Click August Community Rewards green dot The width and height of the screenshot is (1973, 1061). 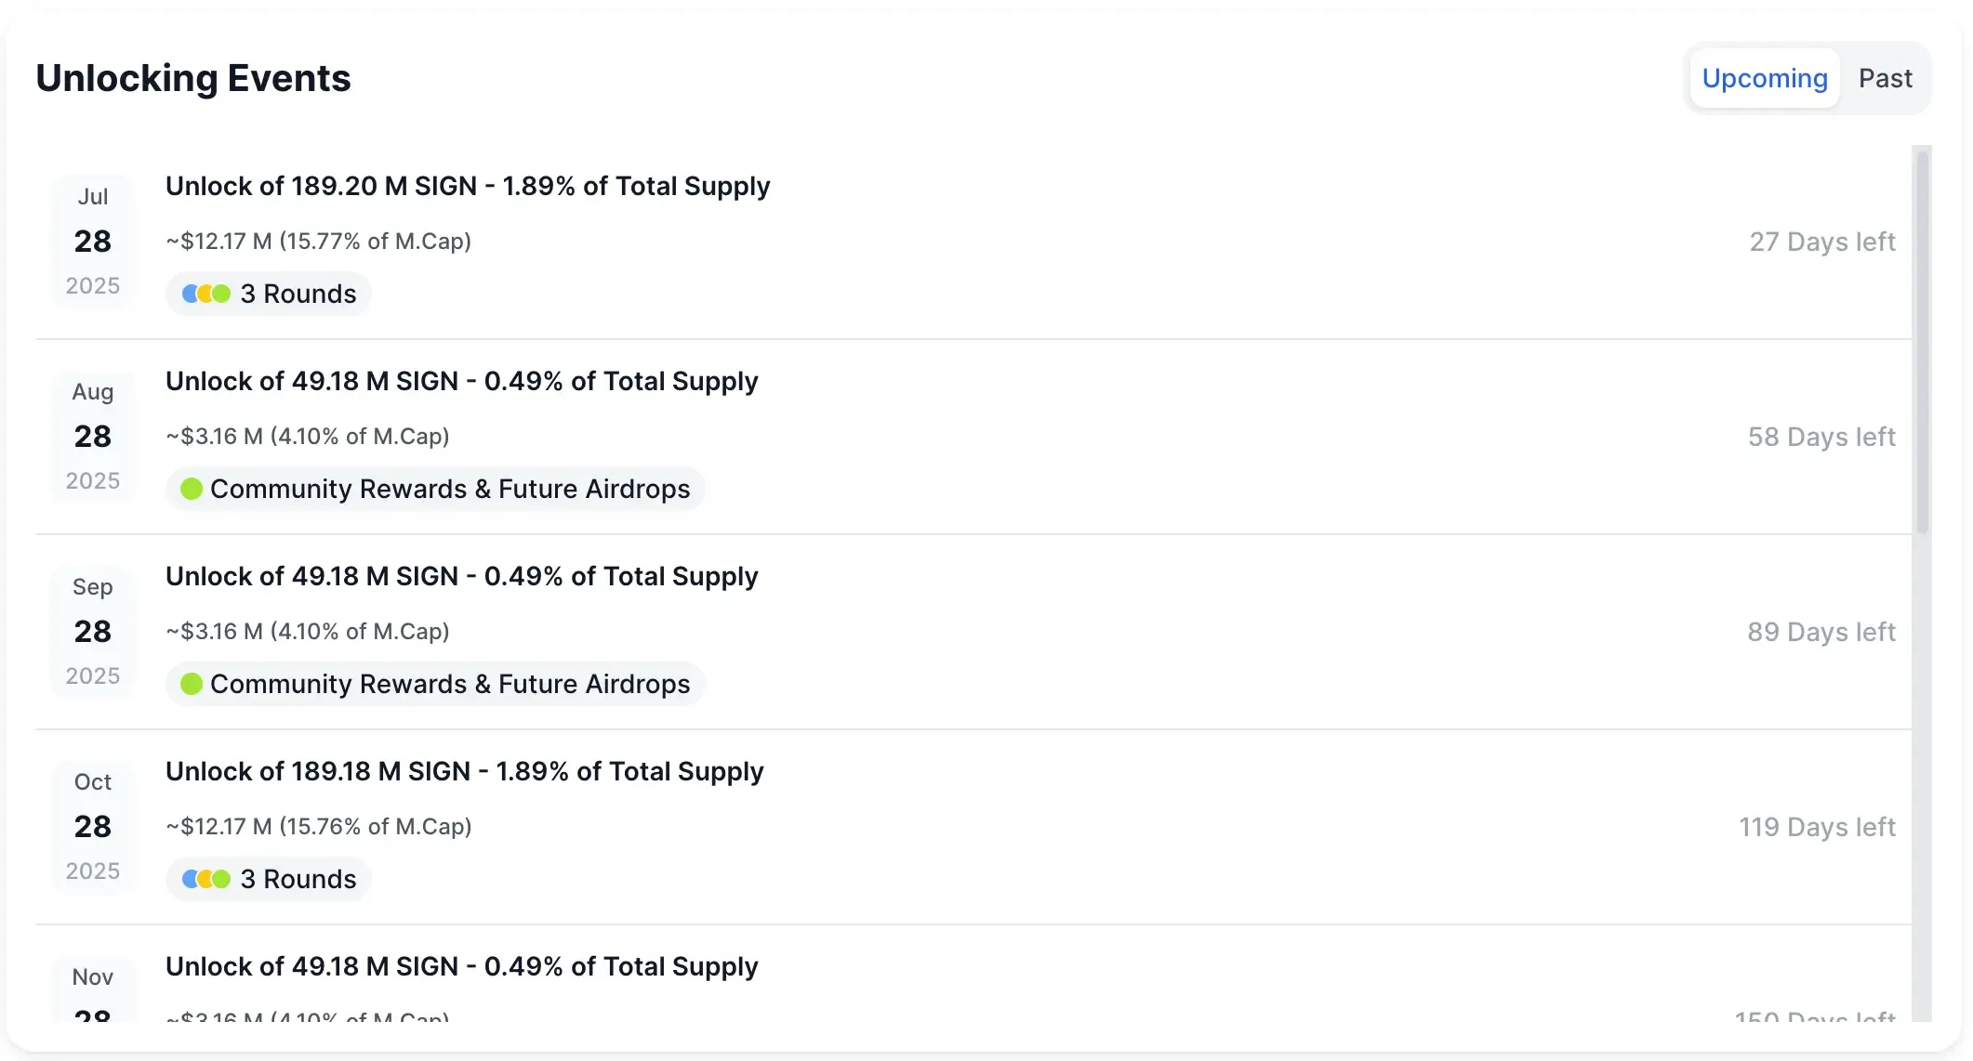pyautogui.click(x=192, y=489)
